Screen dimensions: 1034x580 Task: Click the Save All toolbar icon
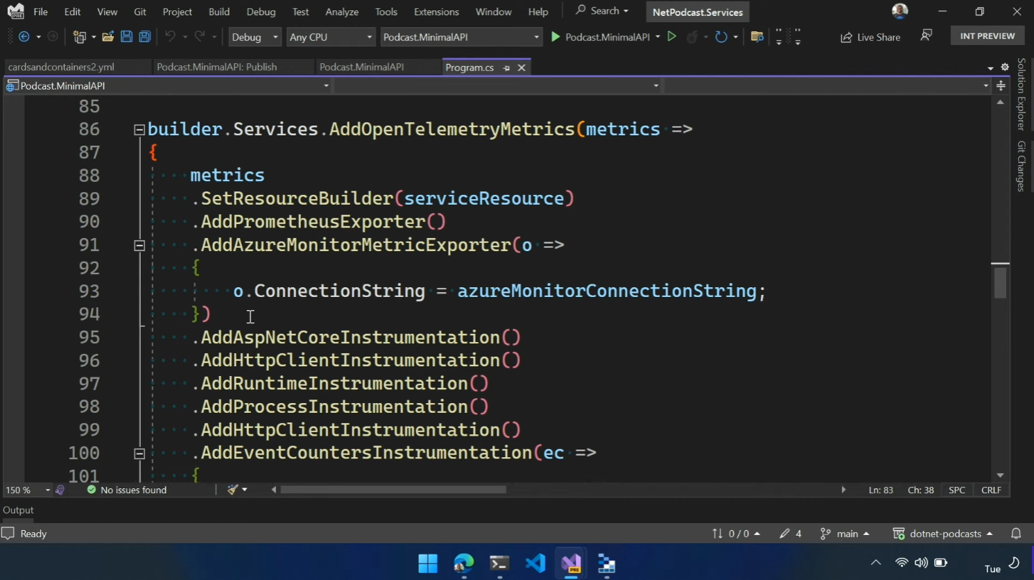pos(145,37)
